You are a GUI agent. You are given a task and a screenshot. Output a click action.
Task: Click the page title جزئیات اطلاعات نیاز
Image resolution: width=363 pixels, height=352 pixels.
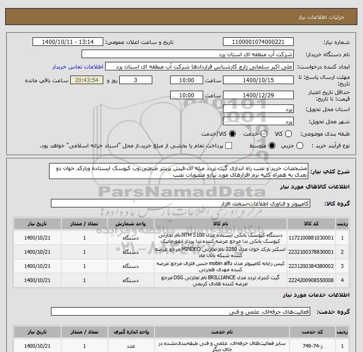(322, 17)
